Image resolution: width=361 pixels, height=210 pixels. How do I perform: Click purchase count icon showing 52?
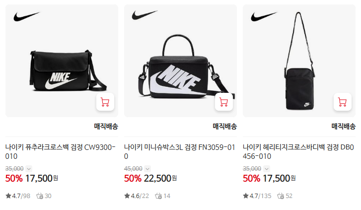click(281, 196)
